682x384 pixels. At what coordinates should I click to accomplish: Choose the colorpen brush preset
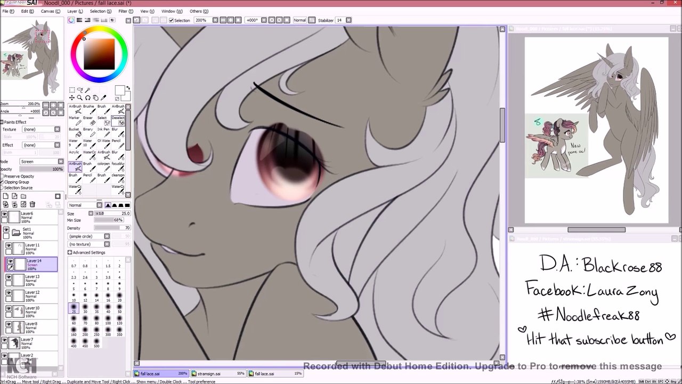(103, 166)
